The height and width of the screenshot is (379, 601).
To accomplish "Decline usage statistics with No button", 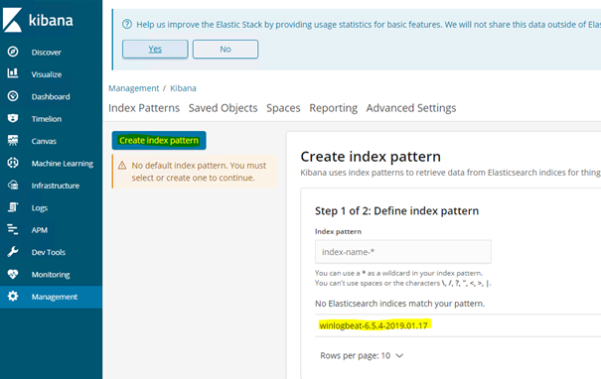I will (x=225, y=49).
